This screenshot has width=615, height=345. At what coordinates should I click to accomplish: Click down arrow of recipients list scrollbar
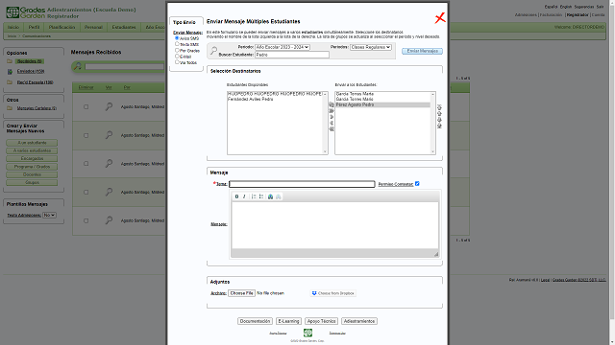[x=432, y=151]
